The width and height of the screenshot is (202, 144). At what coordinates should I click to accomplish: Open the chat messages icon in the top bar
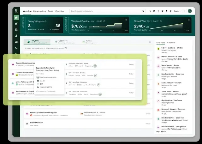[154, 11]
